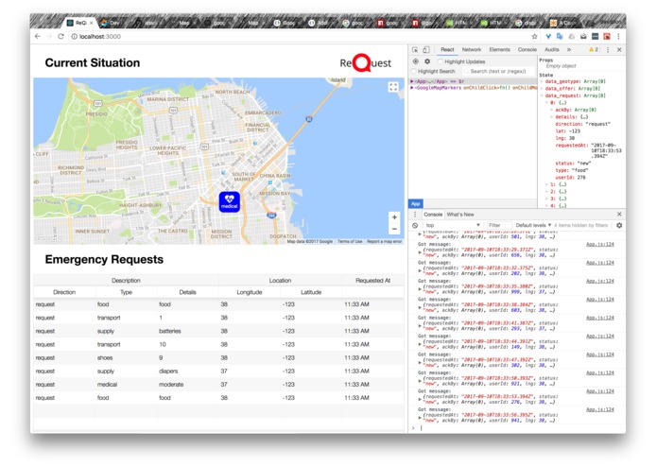
Task: Expand the ackBy array entry
Action: pyautogui.click(x=551, y=110)
